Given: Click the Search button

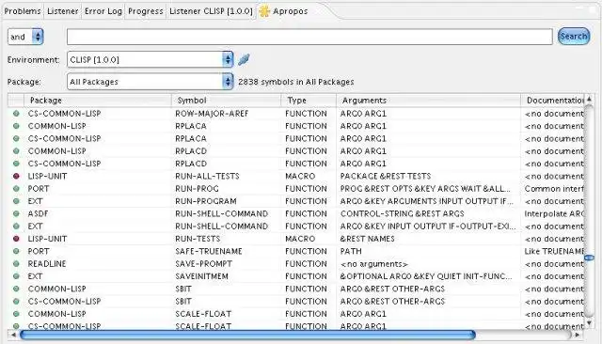Looking at the screenshot, I should [x=574, y=37].
